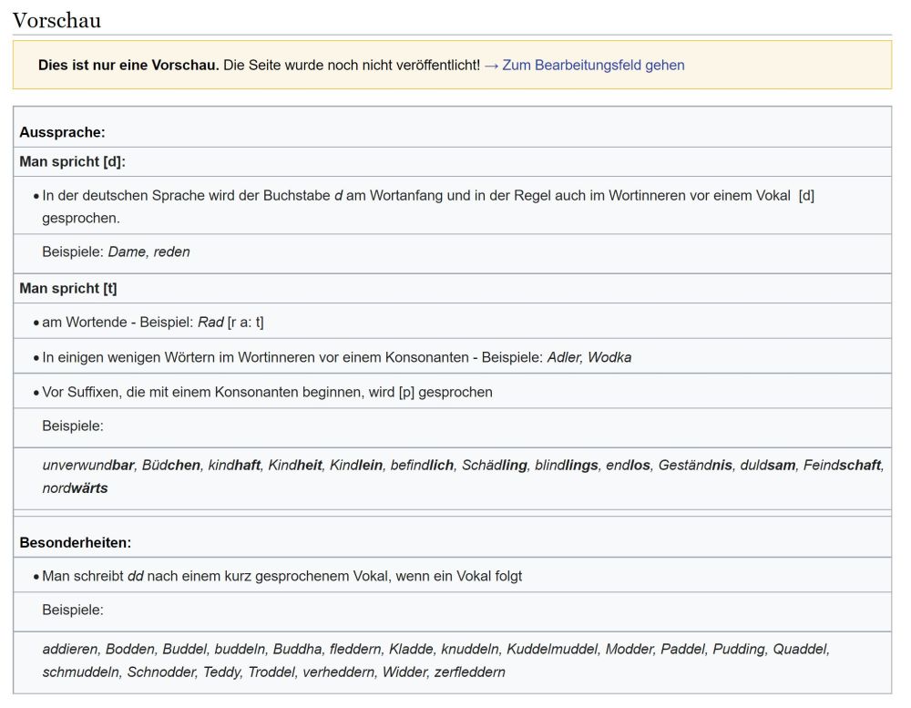This screenshot has width=911, height=708.
Task: Click the word 'Kuddelmuddel' in the list
Action: (x=551, y=649)
